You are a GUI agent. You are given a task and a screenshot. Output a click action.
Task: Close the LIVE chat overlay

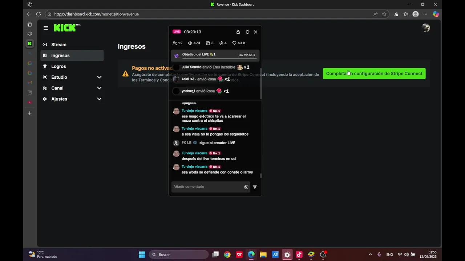point(255,32)
